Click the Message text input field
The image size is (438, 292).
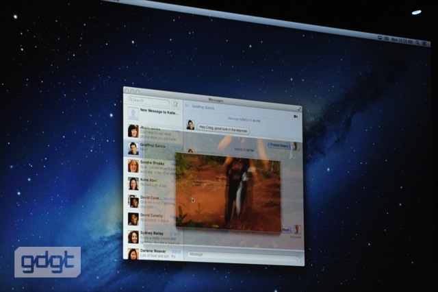click(244, 256)
